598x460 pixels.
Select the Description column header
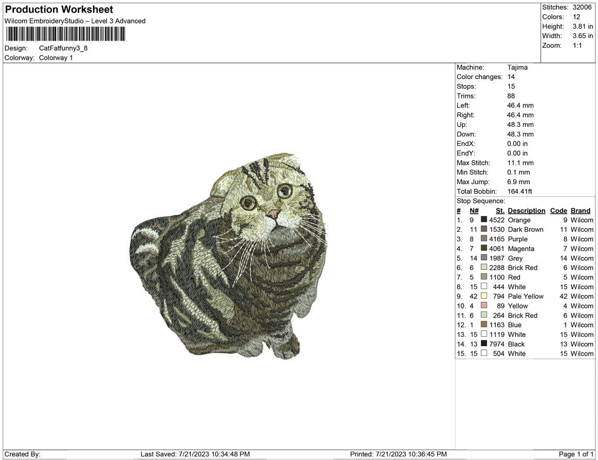pyautogui.click(x=526, y=210)
